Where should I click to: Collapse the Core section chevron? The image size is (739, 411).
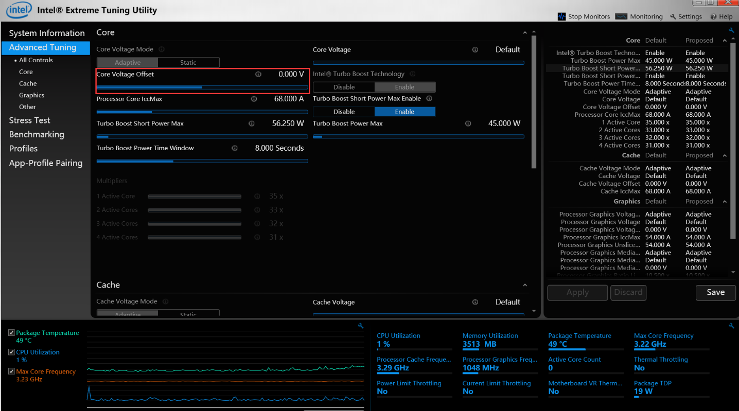click(x=525, y=33)
